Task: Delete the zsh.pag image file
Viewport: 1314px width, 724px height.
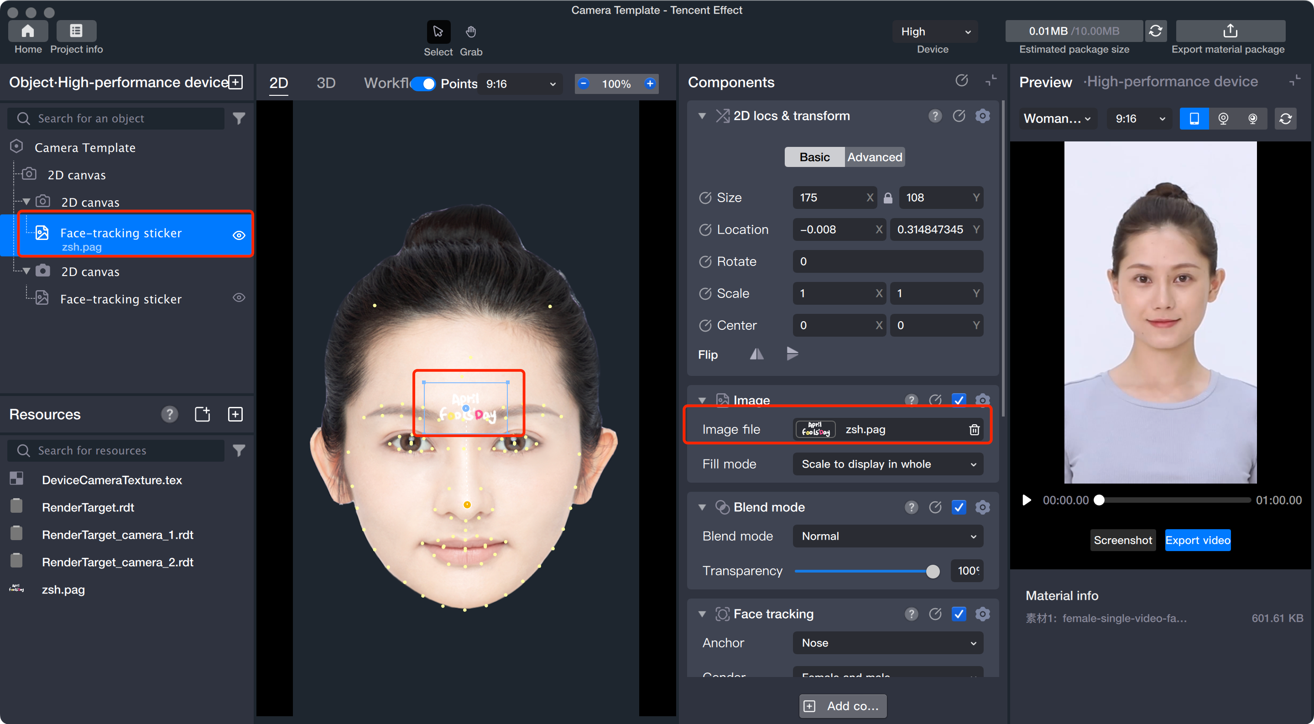Action: click(x=974, y=430)
